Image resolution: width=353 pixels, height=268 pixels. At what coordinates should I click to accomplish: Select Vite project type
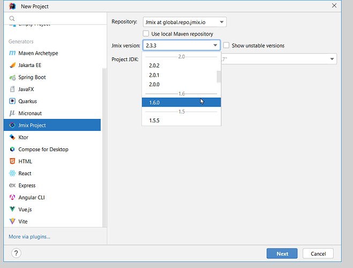tap(52, 221)
